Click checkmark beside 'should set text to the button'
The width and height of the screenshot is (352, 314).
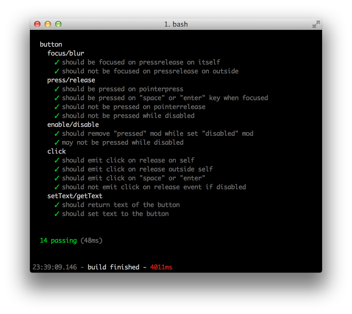coord(57,214)
